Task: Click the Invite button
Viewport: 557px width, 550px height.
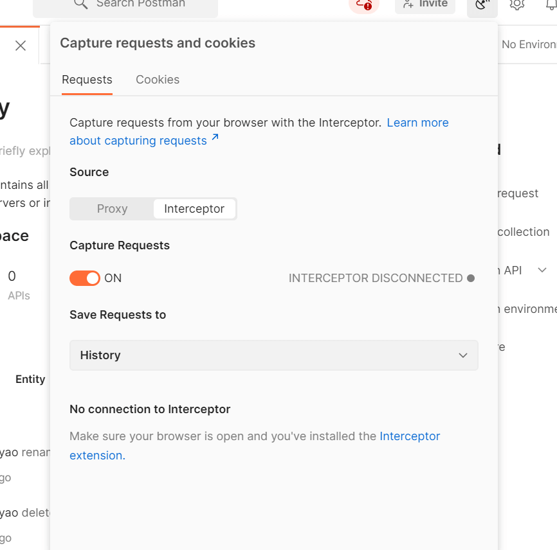Action: pyautogui.click(x=425, y=5)
